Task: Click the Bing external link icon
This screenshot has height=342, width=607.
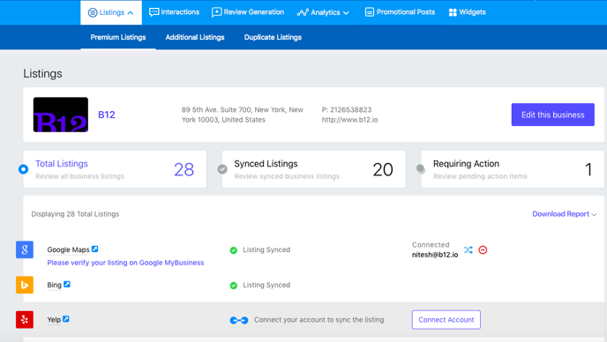Action: click(x=67, y=285)
